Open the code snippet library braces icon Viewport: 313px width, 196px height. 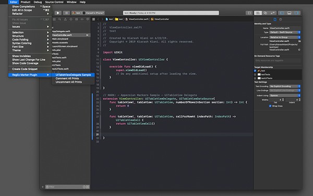coord(249,13)
